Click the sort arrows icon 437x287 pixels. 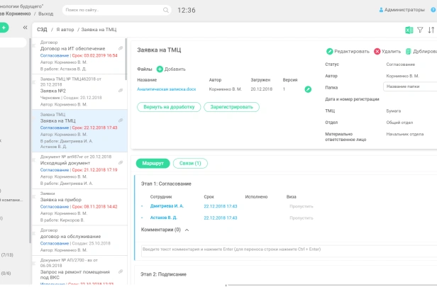(431, 30)
